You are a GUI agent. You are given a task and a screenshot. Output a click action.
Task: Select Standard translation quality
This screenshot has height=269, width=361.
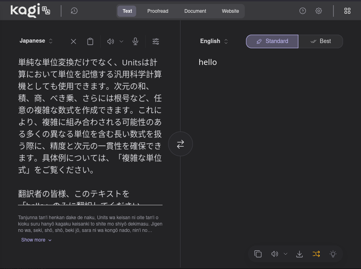[272, 41]
